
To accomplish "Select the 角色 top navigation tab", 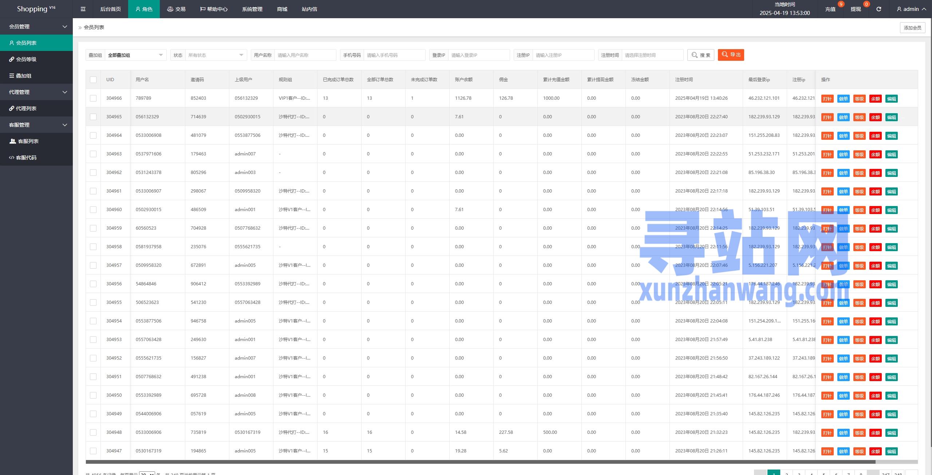I will pos(144,9).
